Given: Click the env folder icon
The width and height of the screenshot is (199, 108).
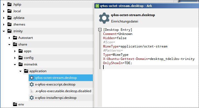Looking at the screenshot, I should (x=15, y=104).
